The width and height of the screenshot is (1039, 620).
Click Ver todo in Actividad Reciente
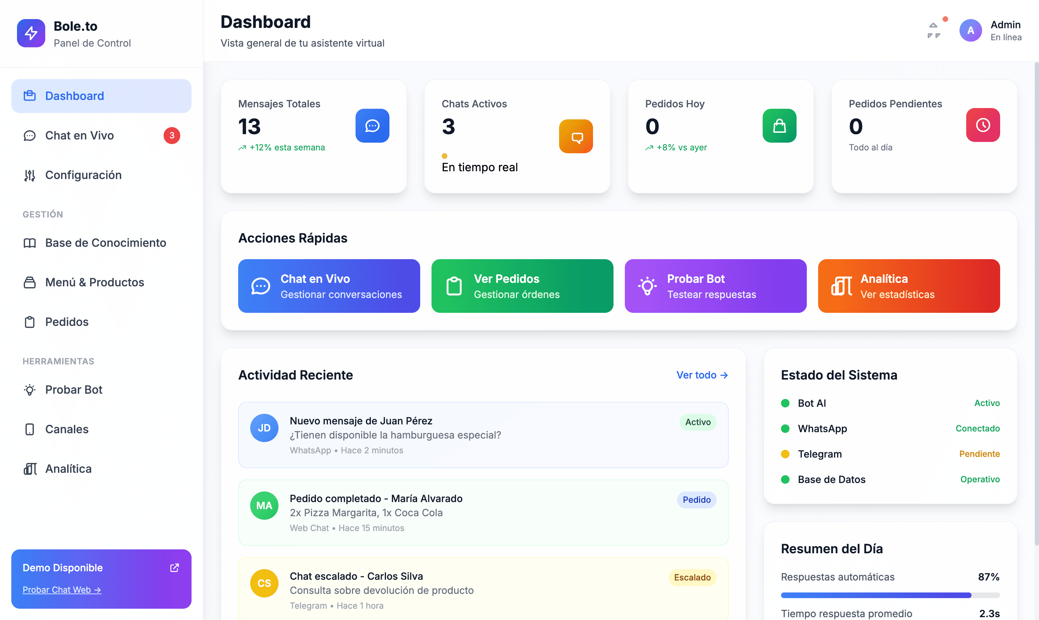click(x=702, y=375)
